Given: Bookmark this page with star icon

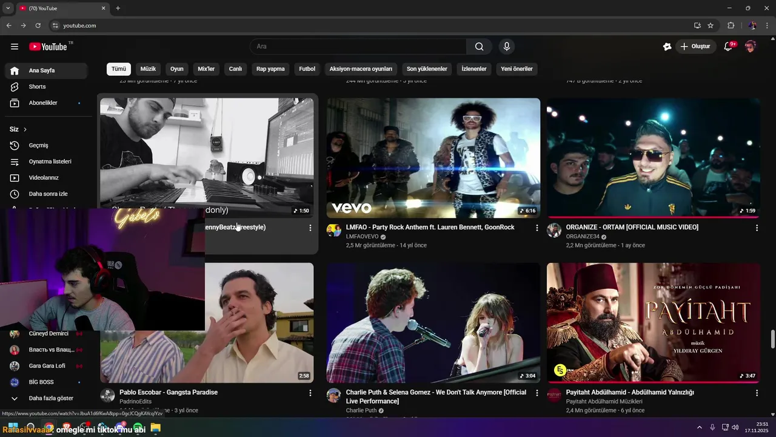Looking at the screenshot, I should click(711, 25).
